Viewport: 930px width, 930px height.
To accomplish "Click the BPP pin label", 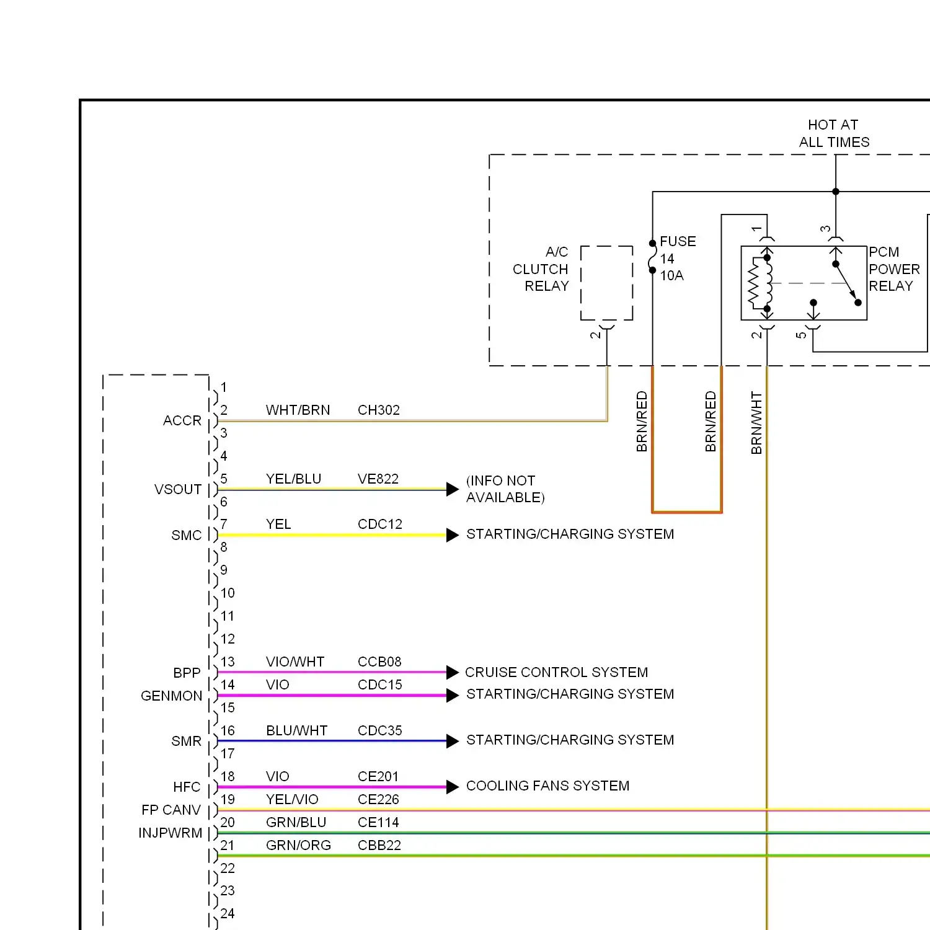I will pyautogui.click(x=187, y=673).
